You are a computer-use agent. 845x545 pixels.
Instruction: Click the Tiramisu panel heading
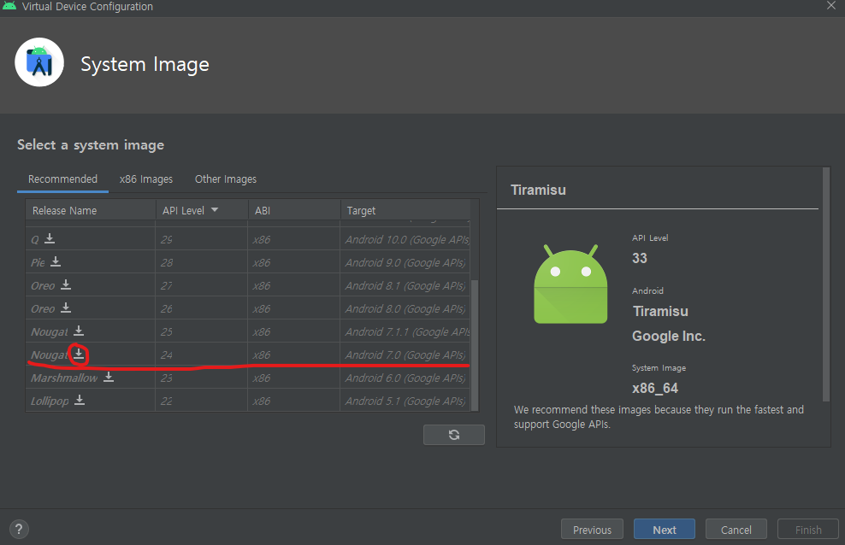[x=538, y=190]
